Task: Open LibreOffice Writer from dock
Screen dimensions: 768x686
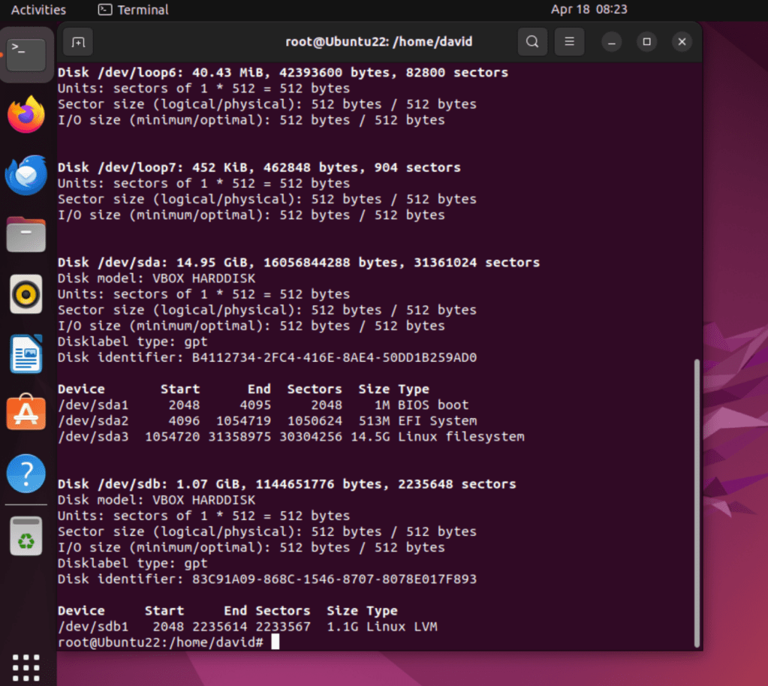Action: (x=26, y=354)
